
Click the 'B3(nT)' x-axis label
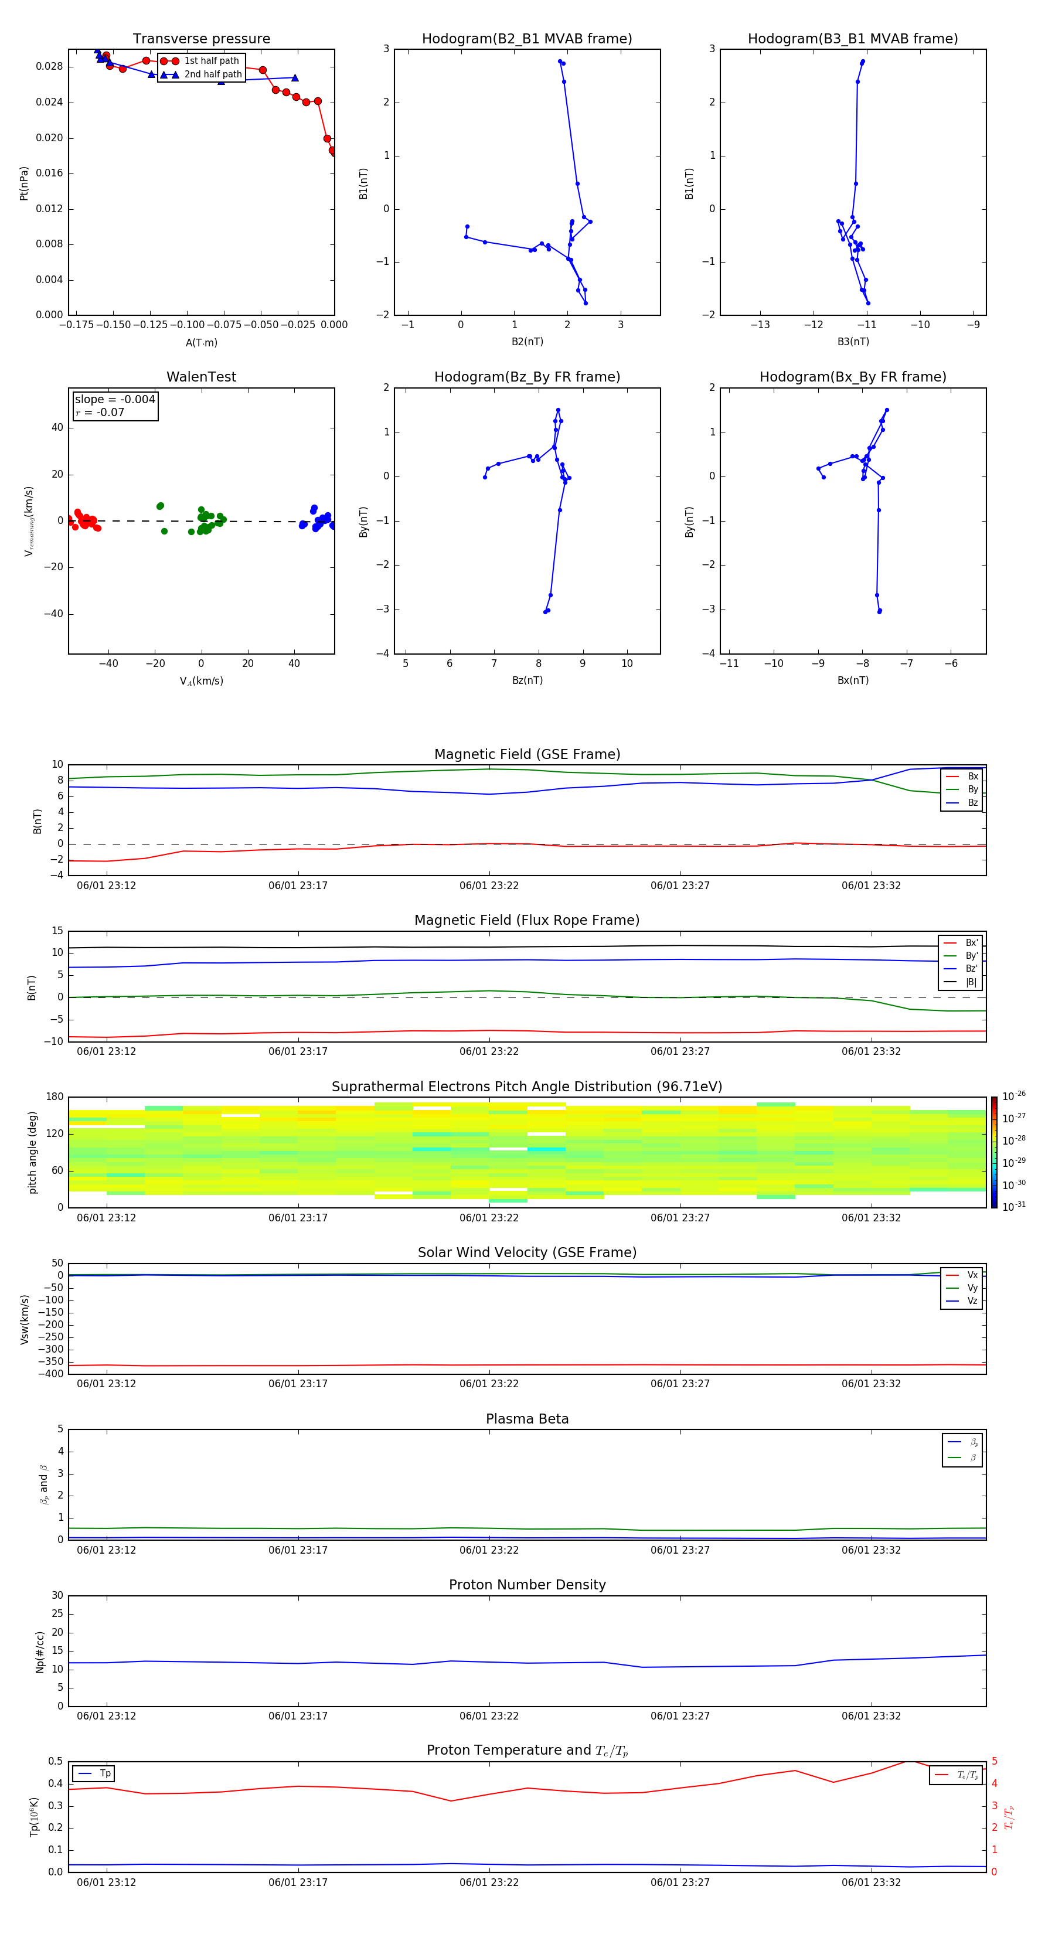pyautogui.click(x=853, y=342)
